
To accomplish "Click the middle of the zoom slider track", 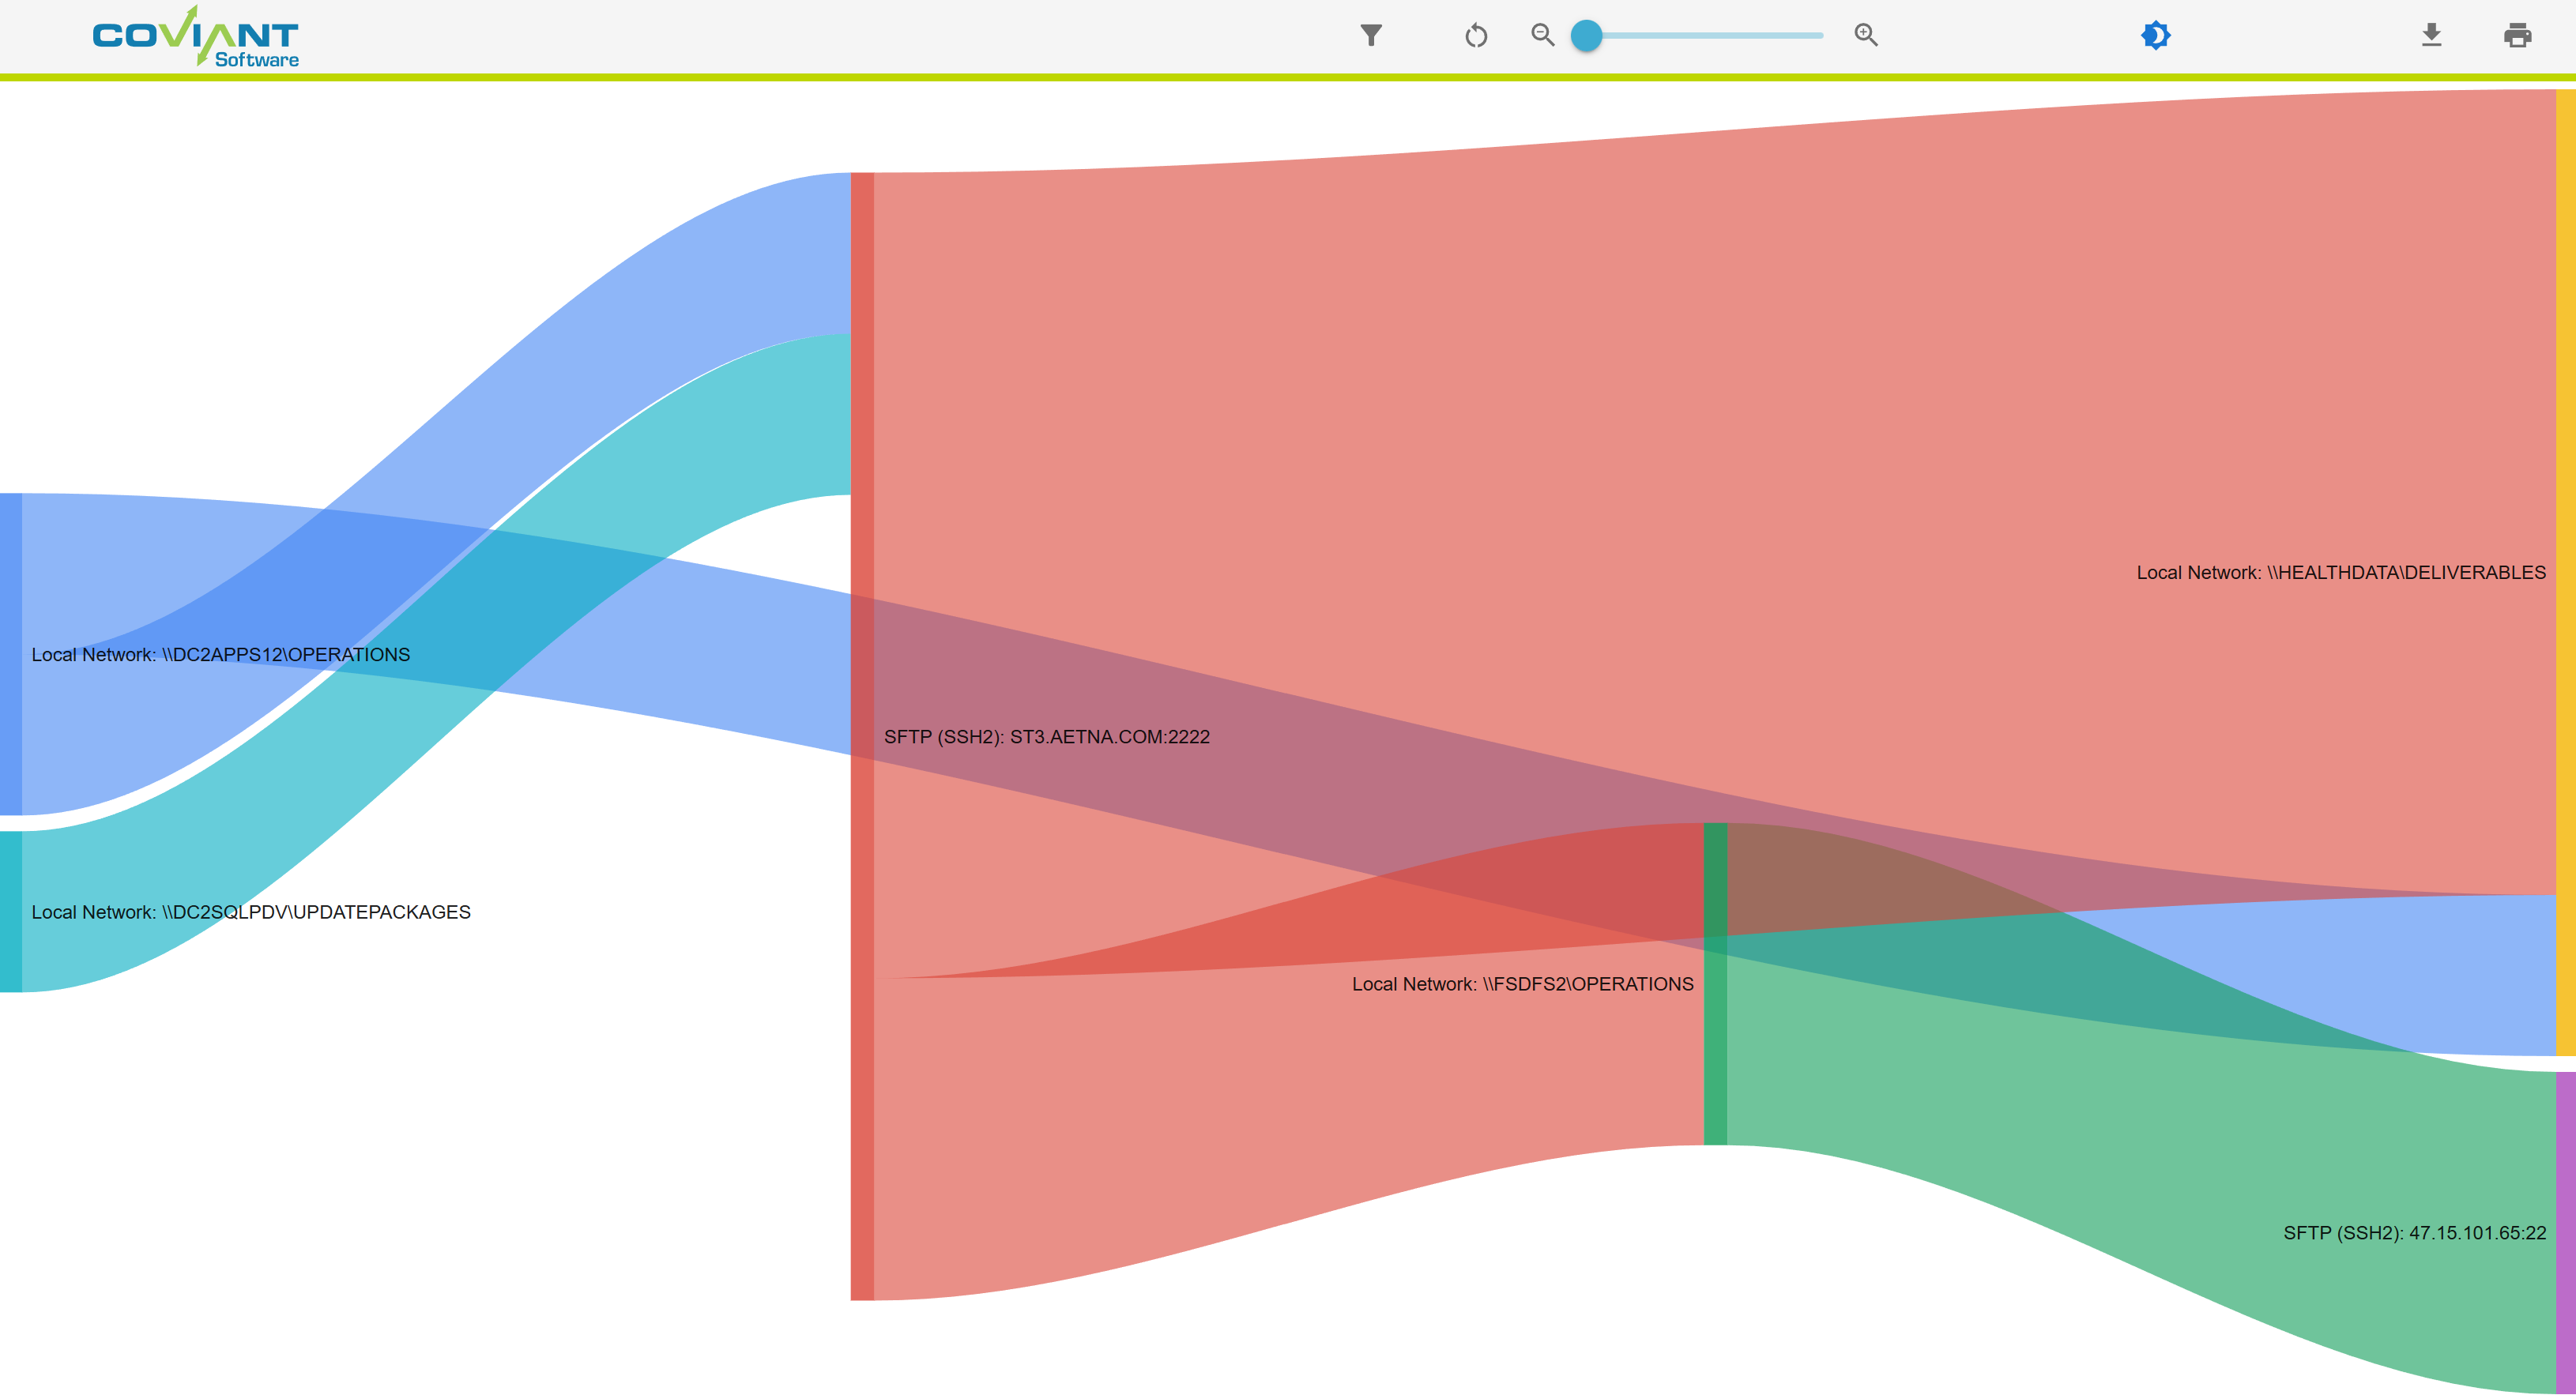I will pos(1705,36).
